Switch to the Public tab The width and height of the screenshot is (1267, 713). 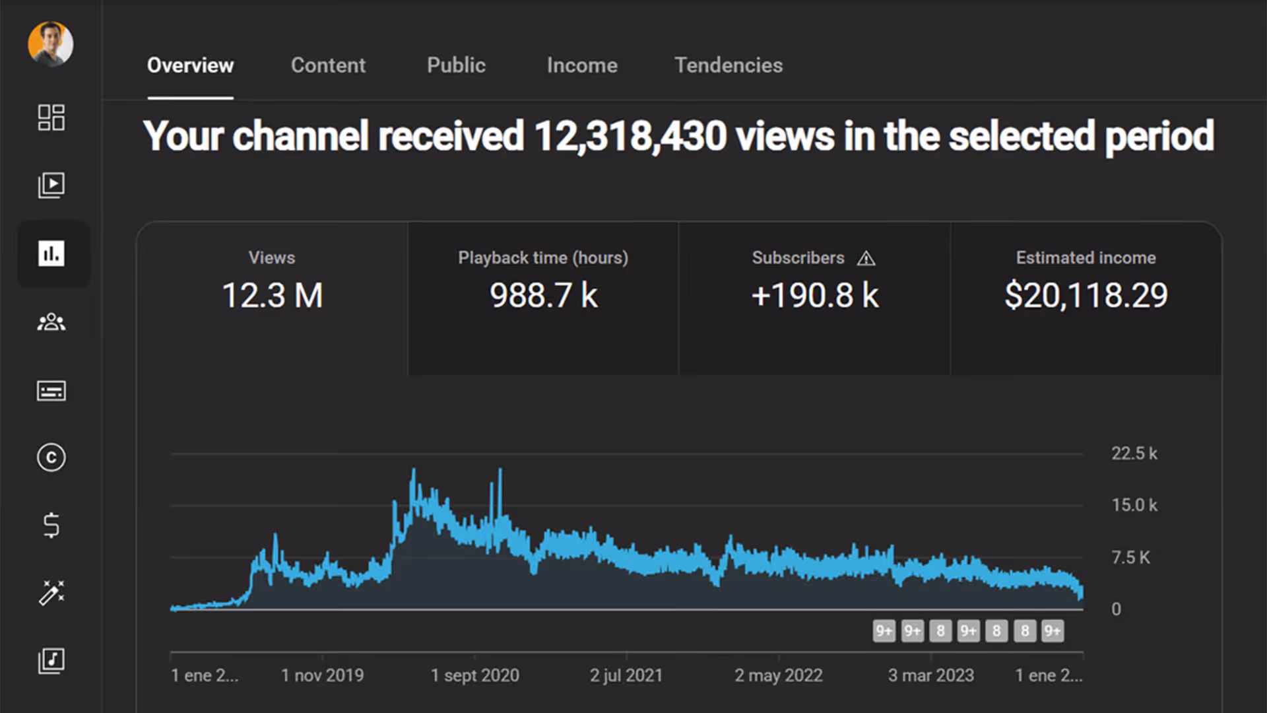point(456,65)
